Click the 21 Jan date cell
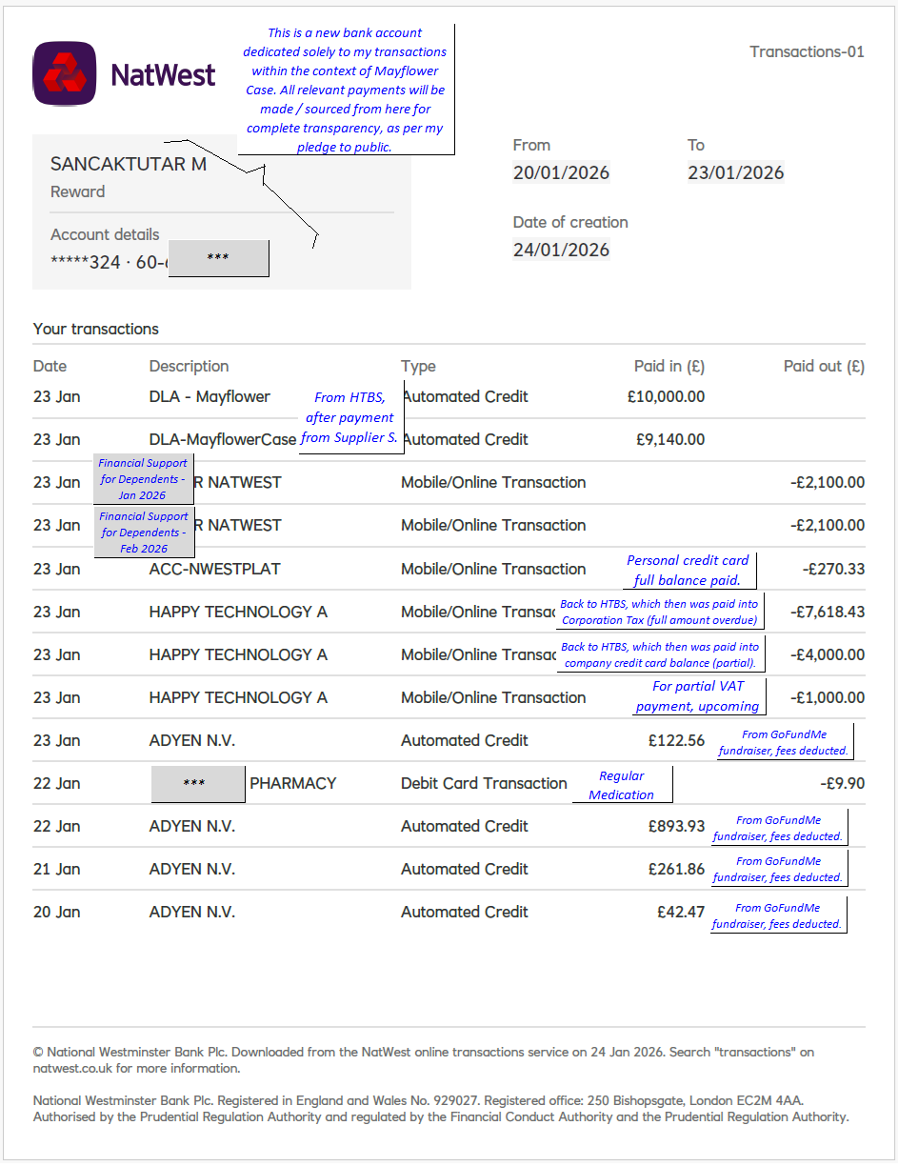The width and height of the screenshot is (898, 1166). pos(56,869)
